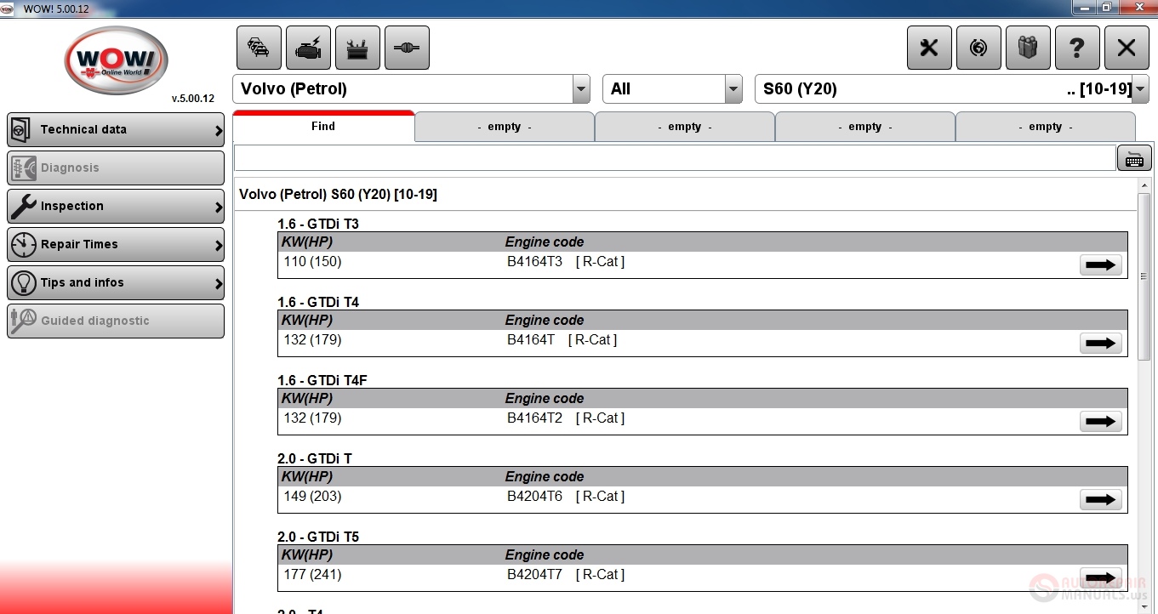Open the B4204T7 entry with its arrow
1158x614 pixels.
click(1101, 578)
